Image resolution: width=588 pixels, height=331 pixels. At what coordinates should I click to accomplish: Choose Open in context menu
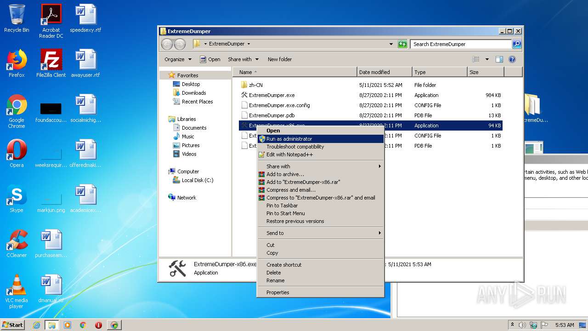click(x=320, y=131)
